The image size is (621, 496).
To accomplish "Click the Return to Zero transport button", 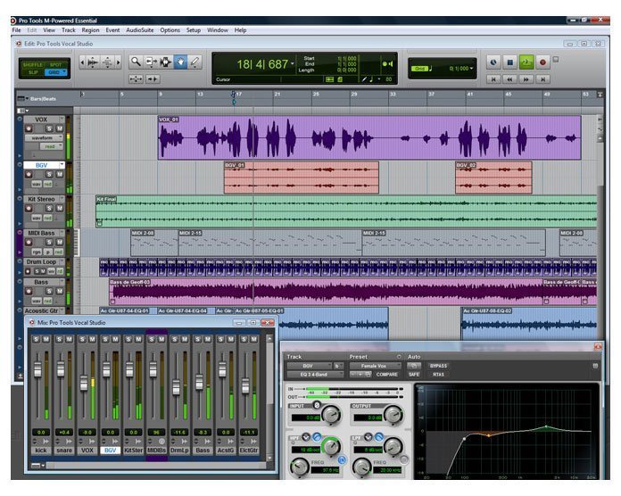I will 493,79.
